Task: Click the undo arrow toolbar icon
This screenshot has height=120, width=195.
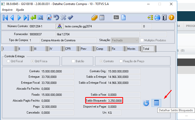Action: (x=56, y=17)
